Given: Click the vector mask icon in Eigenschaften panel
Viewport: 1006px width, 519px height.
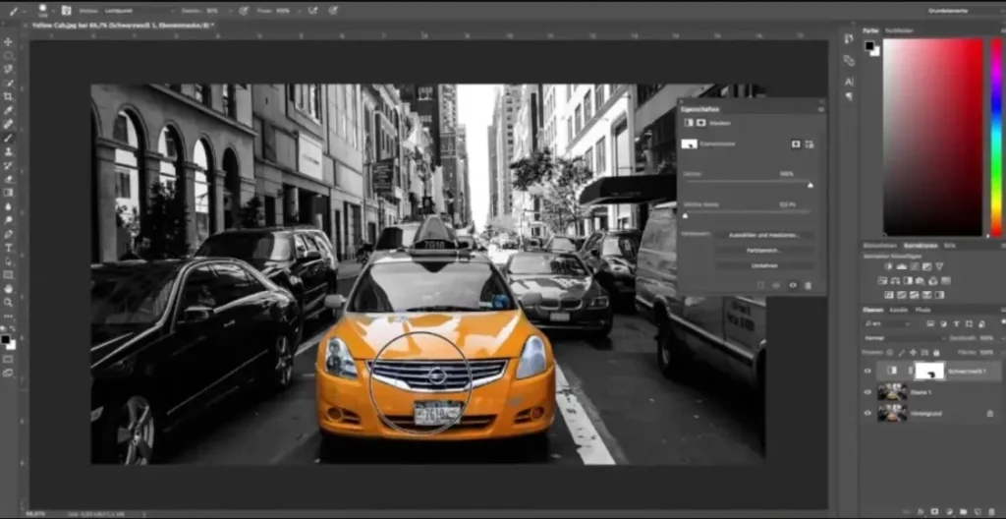Looking at the screenshot, I should (810, 144).
